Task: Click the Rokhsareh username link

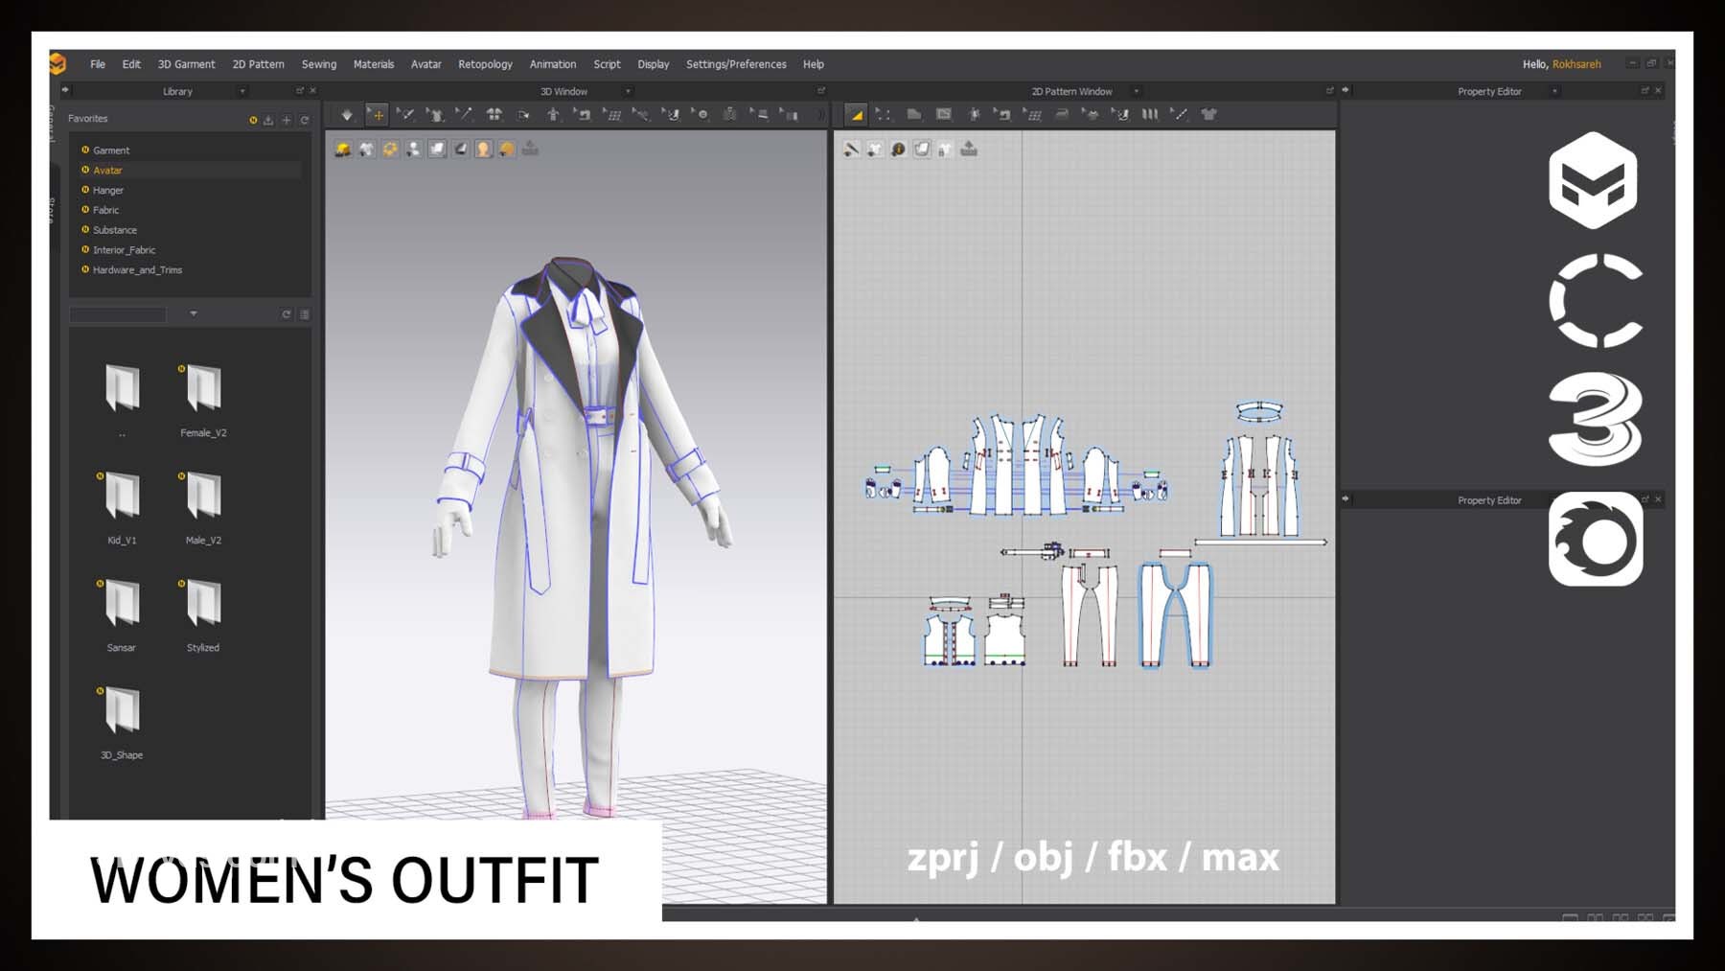Action: (1575, 64)
